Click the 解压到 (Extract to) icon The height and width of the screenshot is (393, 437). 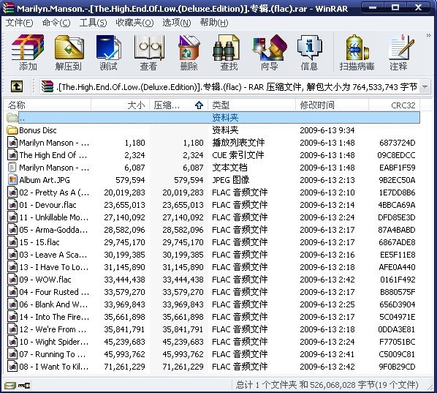(x=69, y=53)
